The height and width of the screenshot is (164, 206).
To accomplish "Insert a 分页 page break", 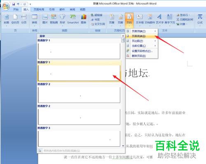I will [24, 19].
